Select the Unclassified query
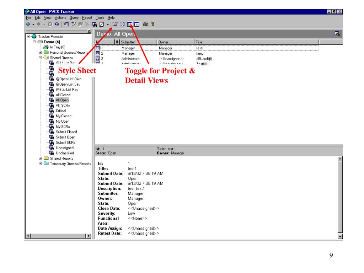Screen dimensions: 364x273 65,153
